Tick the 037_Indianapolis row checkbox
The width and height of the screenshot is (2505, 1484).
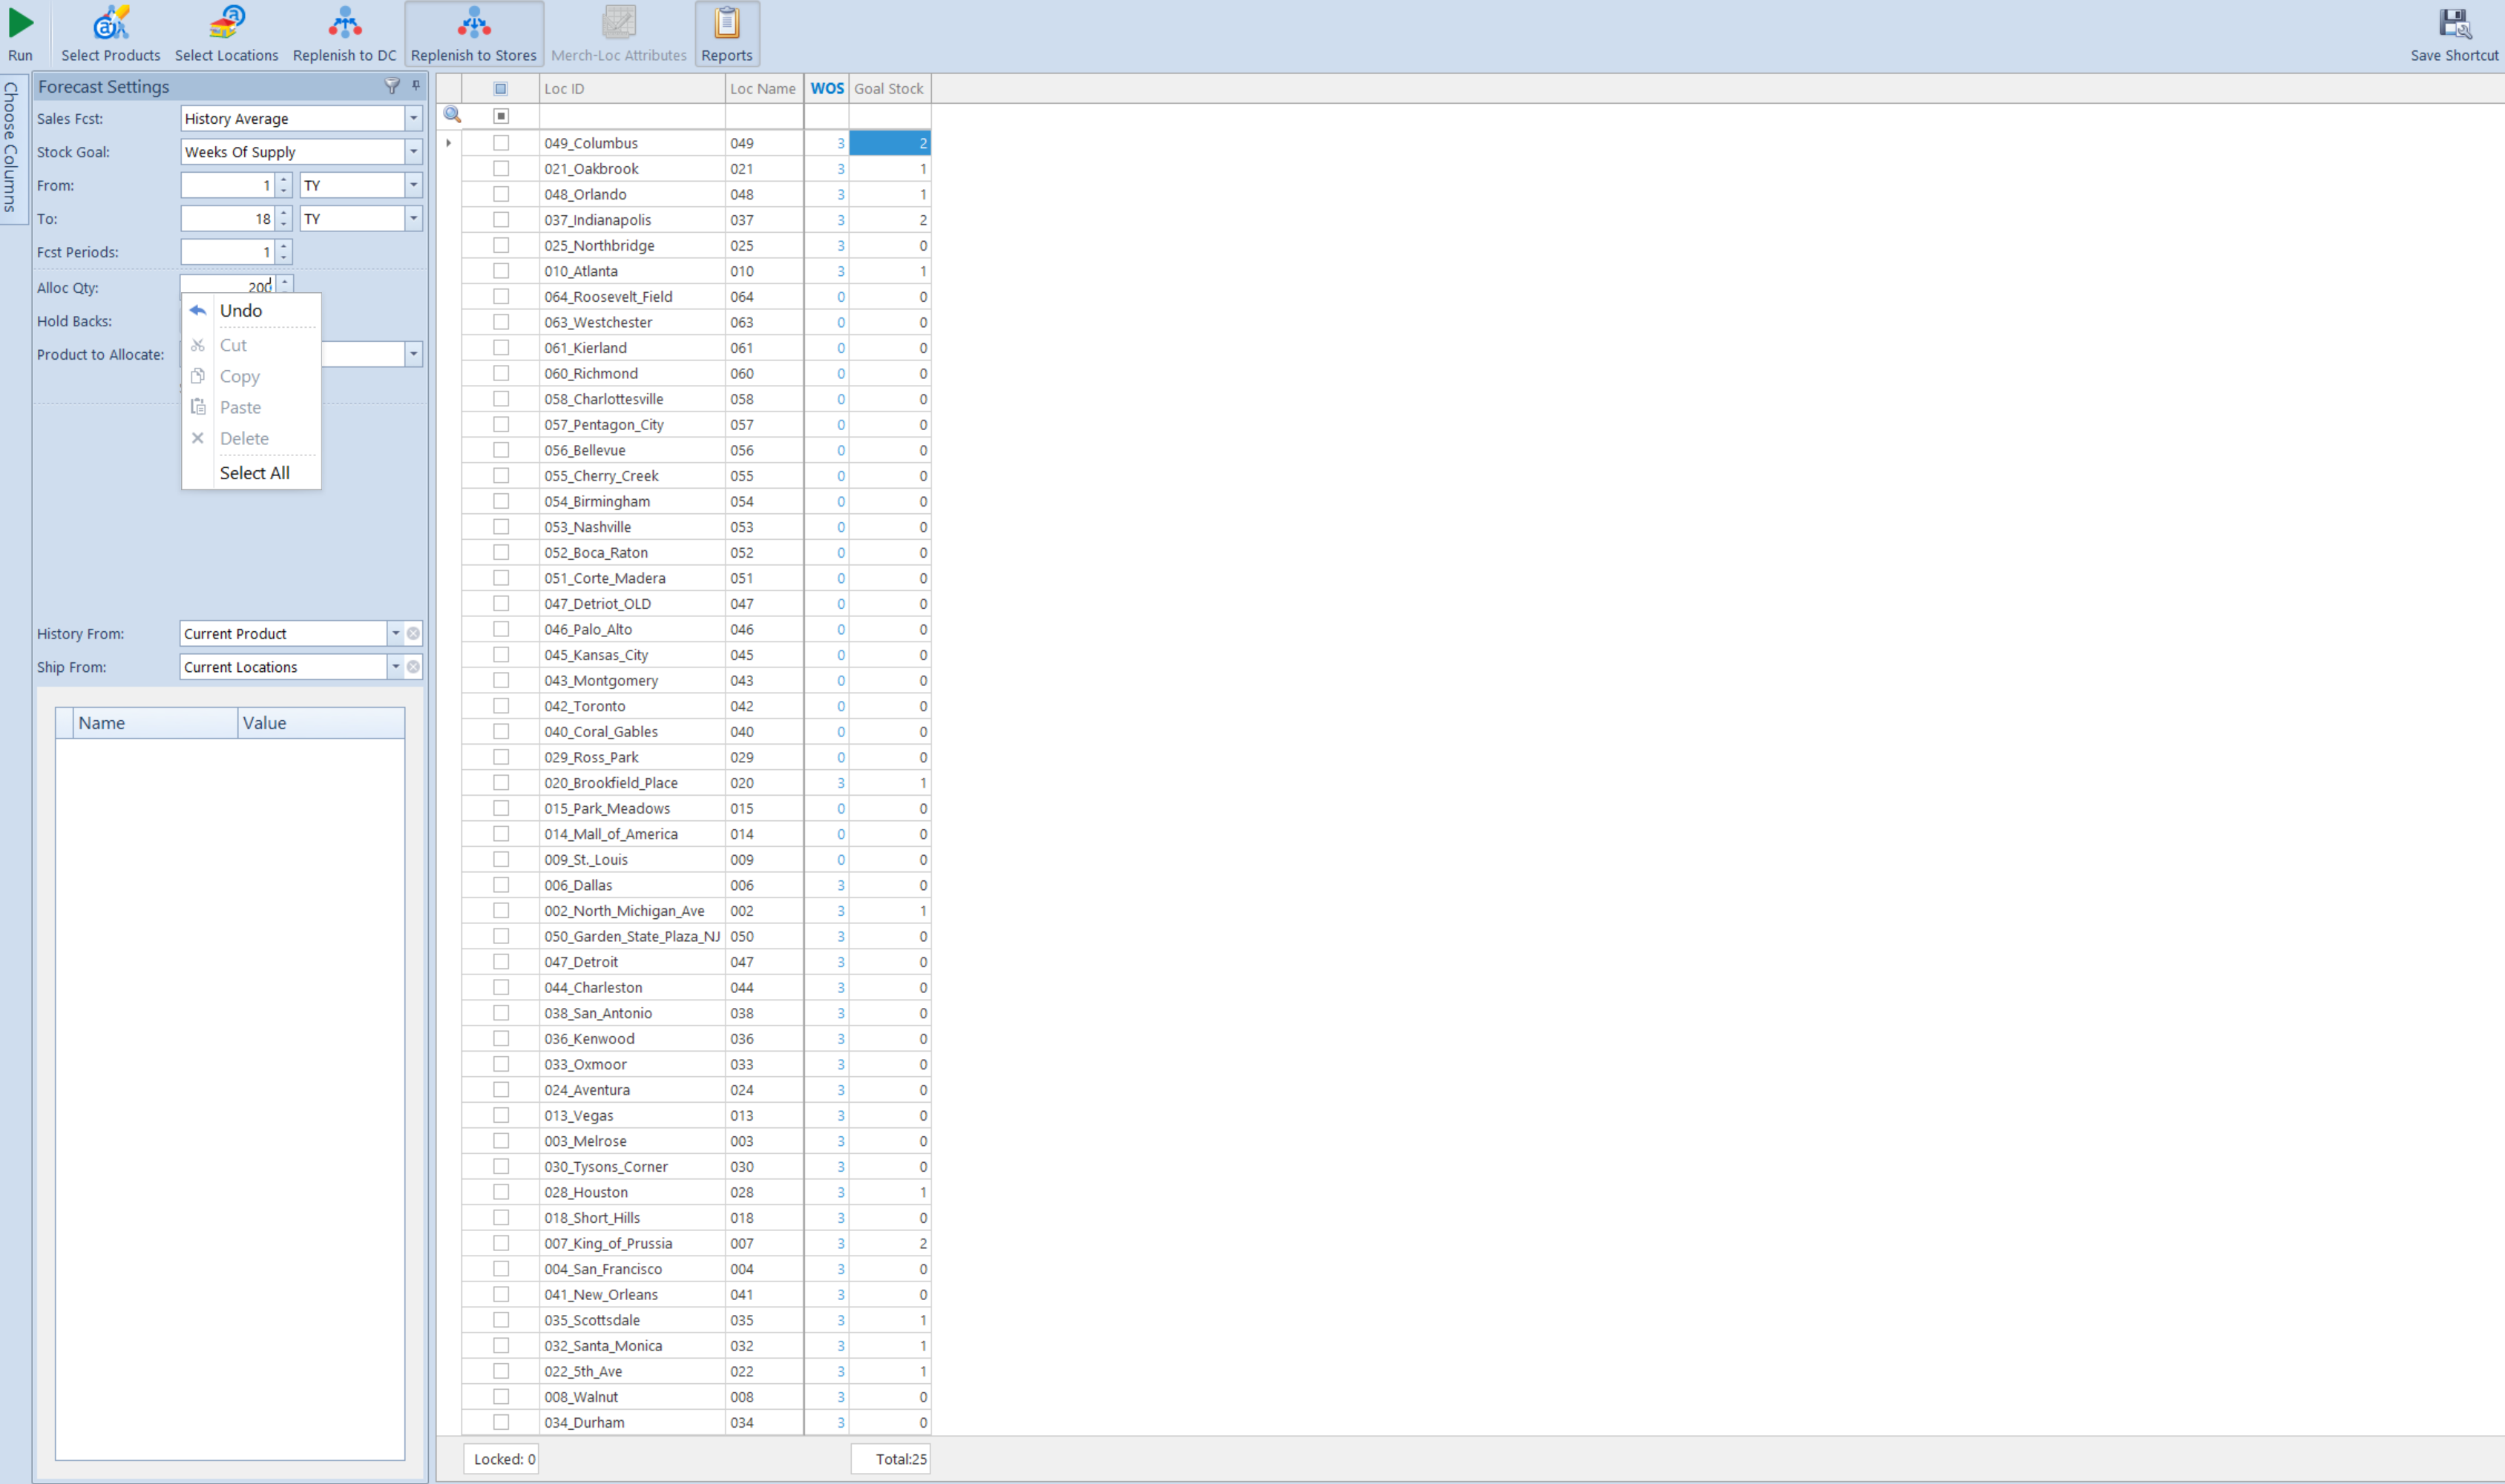(x=501, y=220)
